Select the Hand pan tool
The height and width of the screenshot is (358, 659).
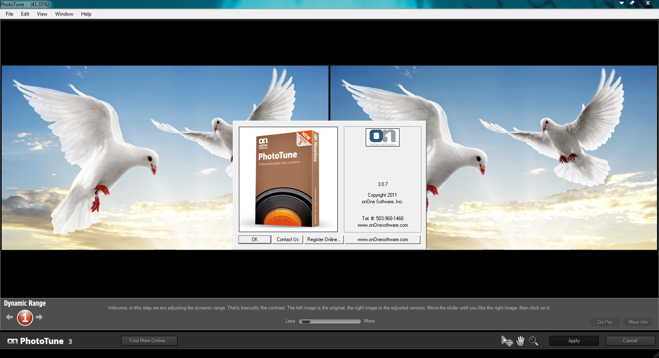click(x=521, y=341)
